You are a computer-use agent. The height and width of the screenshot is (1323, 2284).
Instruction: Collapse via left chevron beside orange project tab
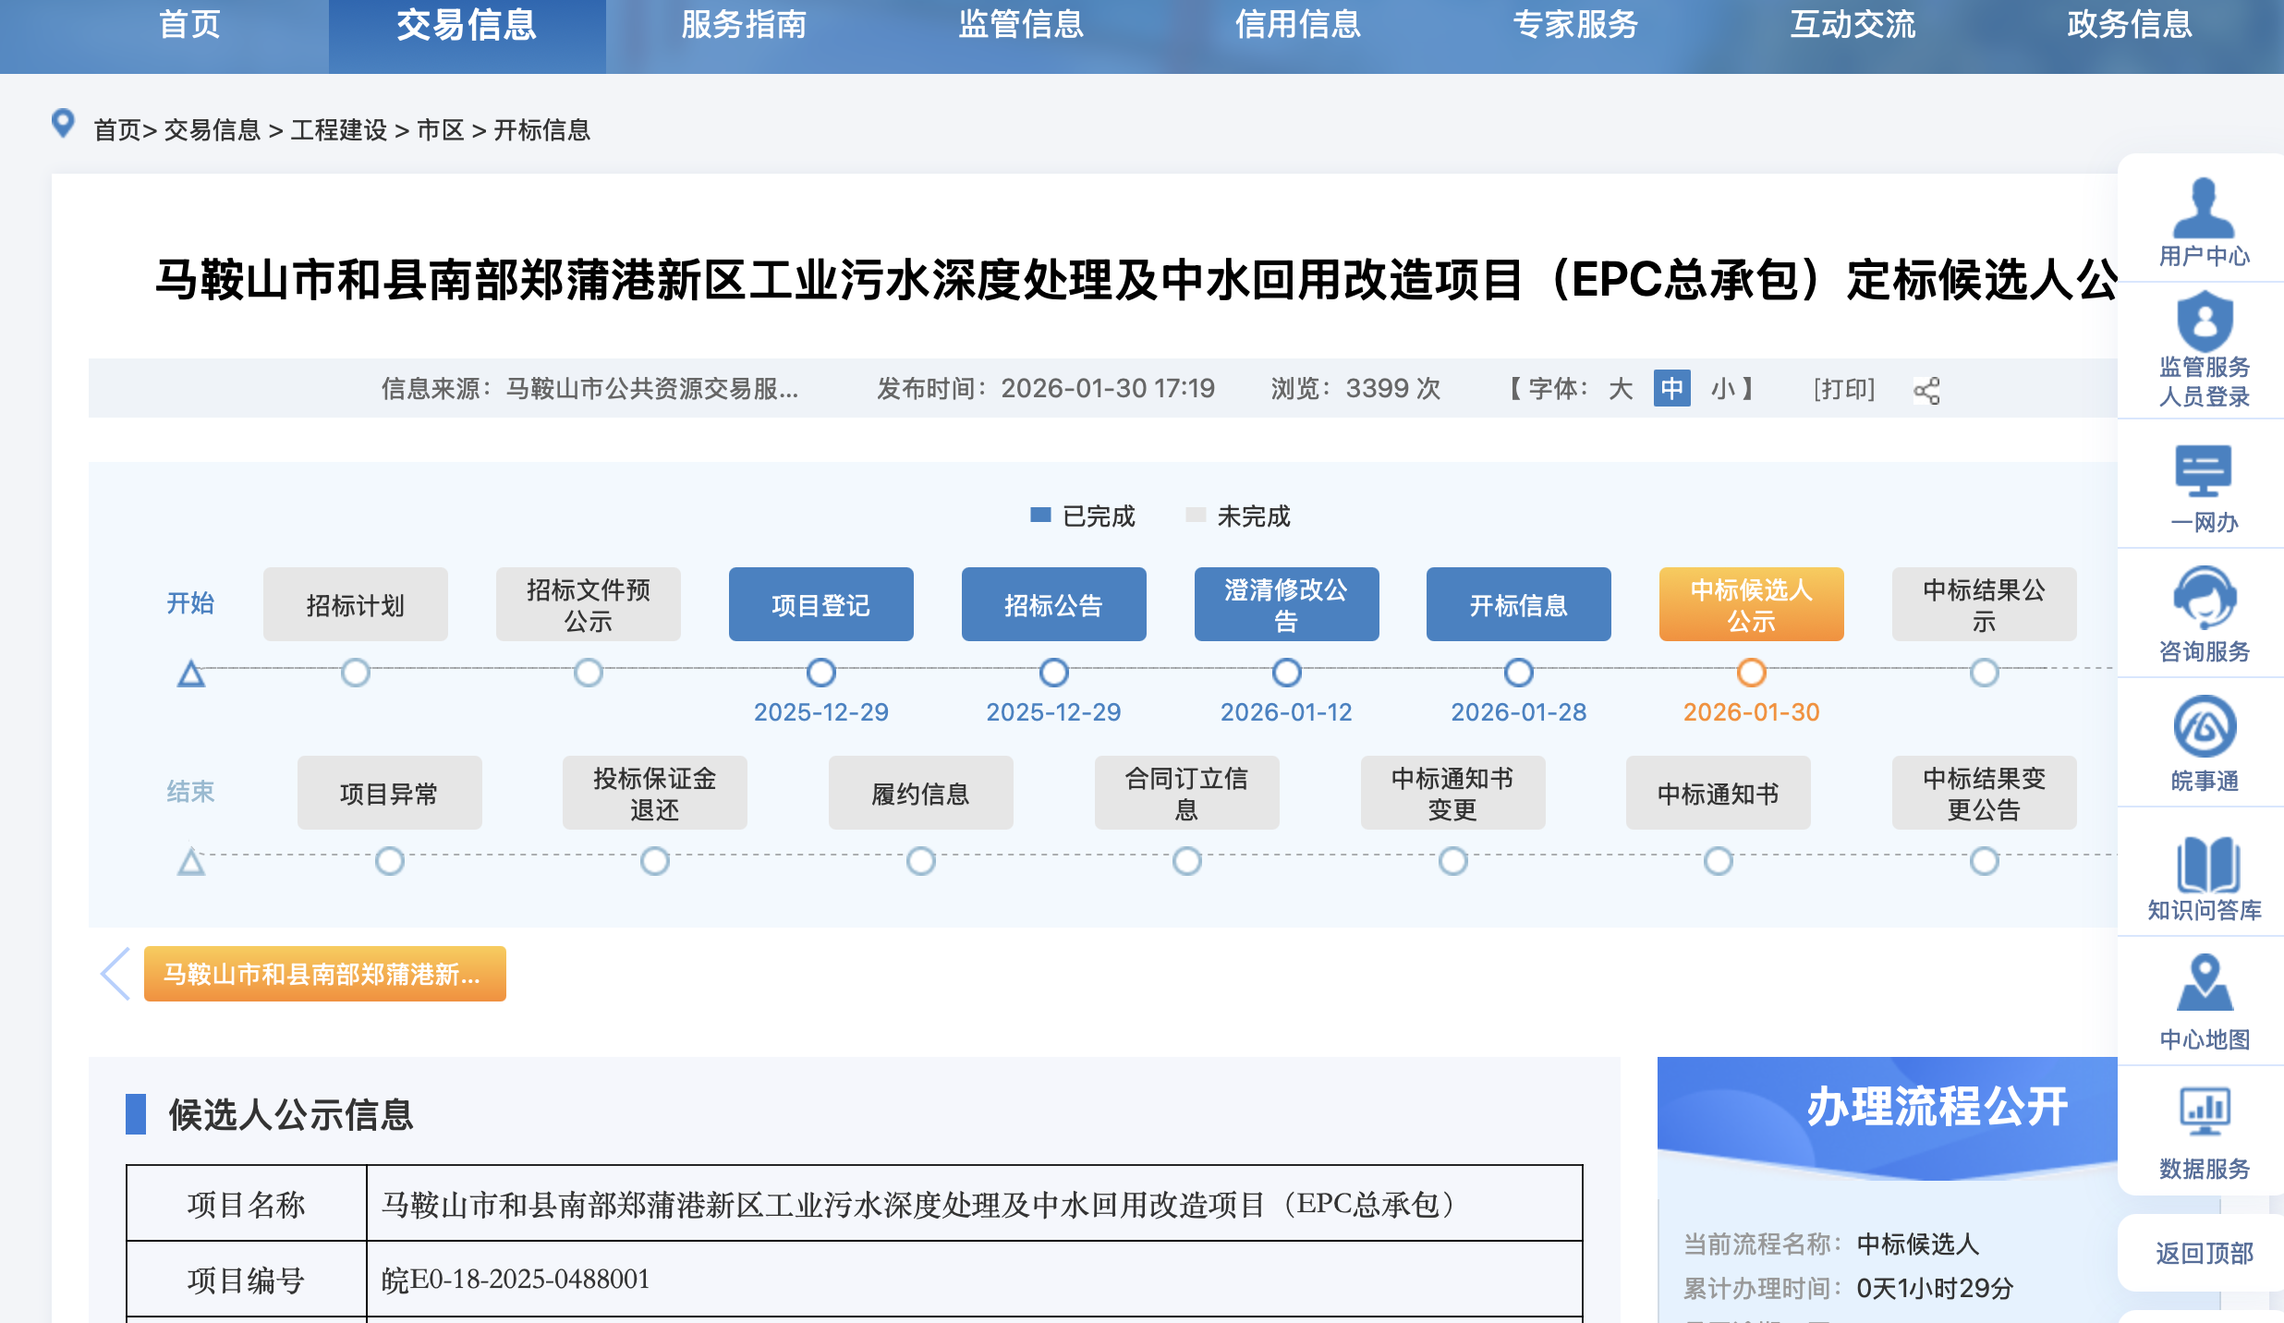[115, 973]
